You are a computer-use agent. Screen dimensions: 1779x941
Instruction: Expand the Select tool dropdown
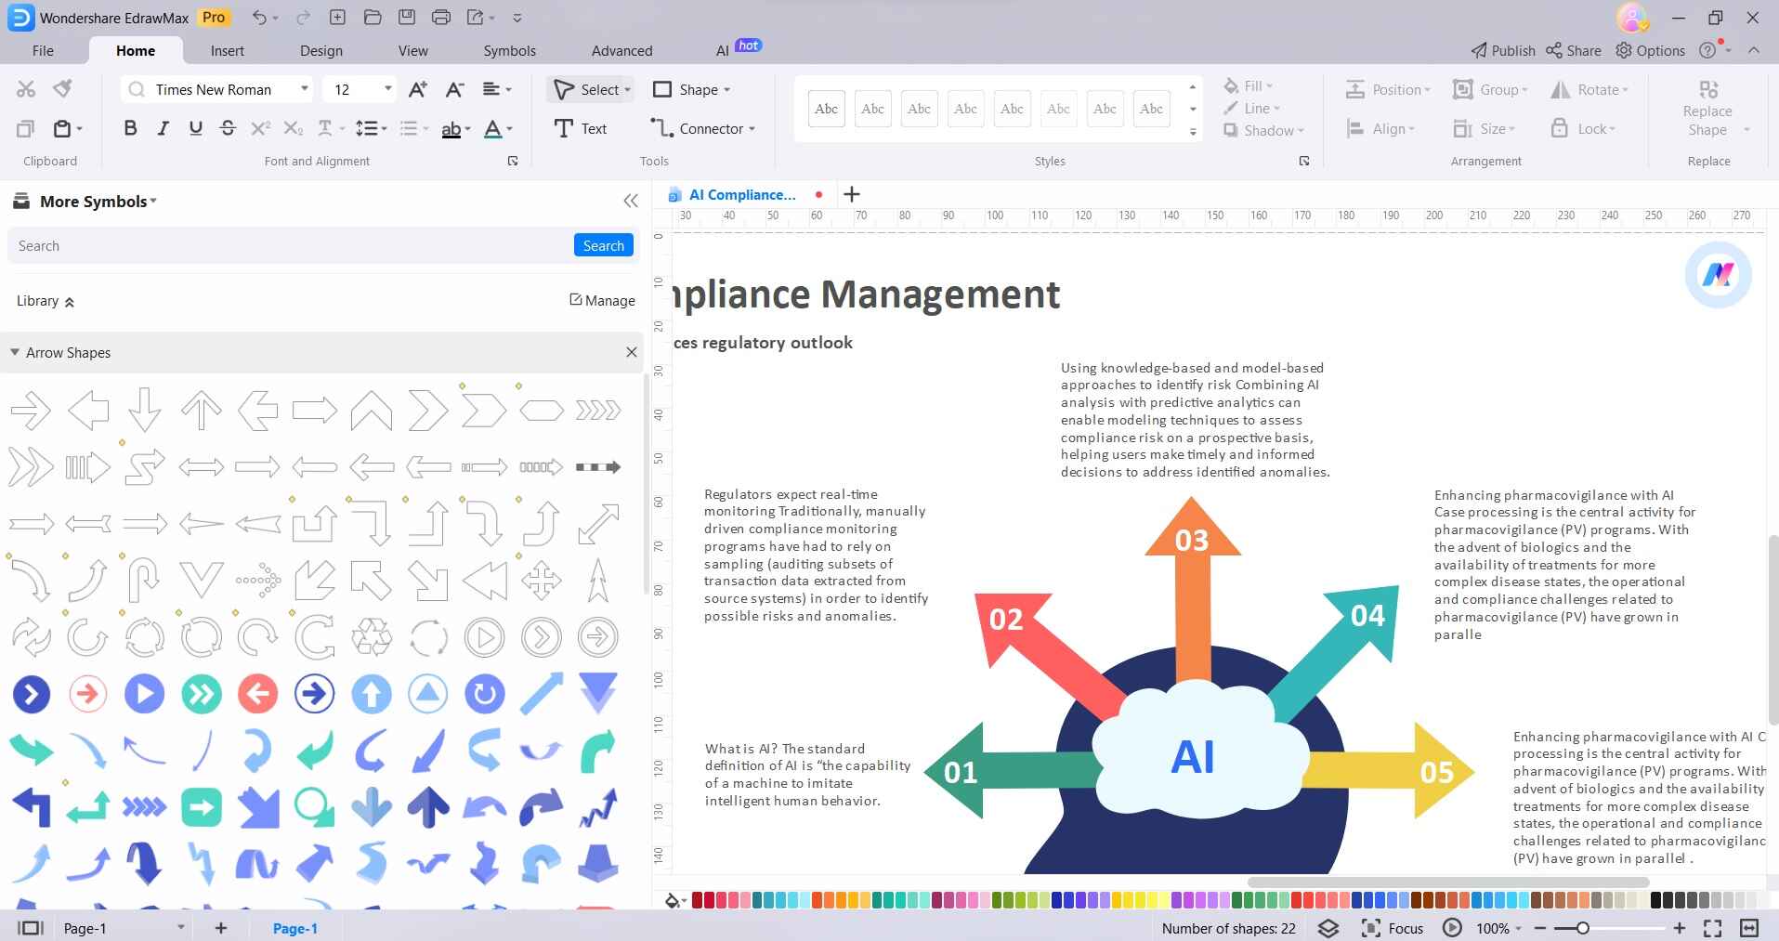628,90
